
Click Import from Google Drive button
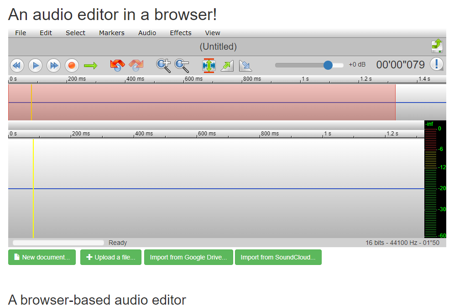(188, 257)
